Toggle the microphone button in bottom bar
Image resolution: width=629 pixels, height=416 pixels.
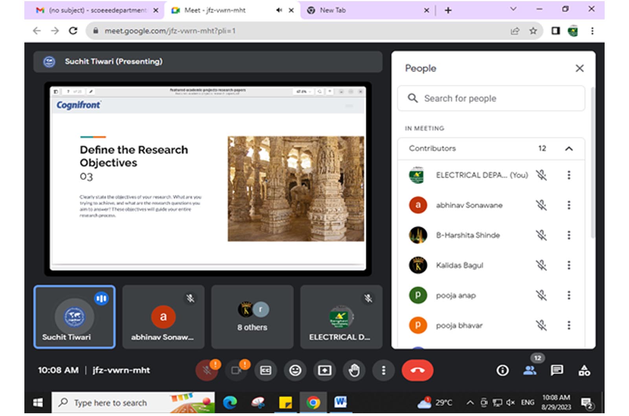(207, 370)
